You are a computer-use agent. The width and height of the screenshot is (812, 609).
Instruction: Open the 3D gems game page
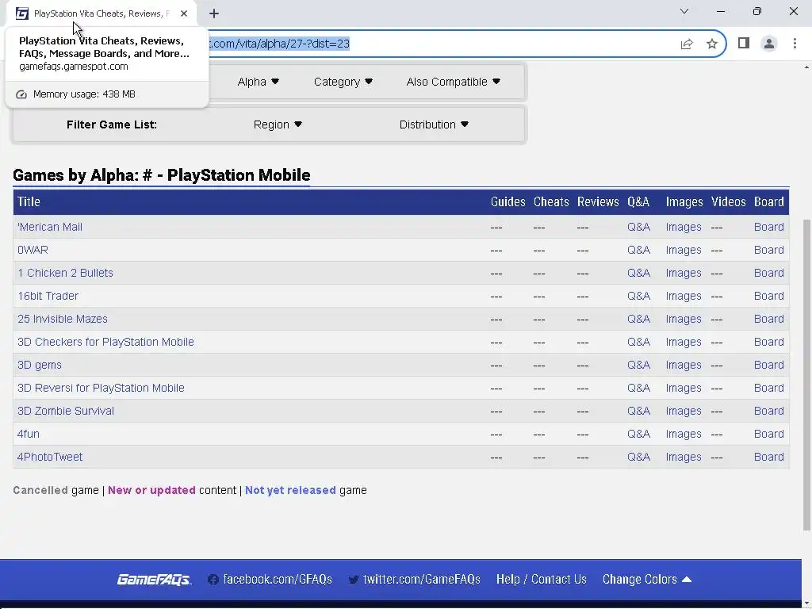pyautogui.click(x=40, y=365)
